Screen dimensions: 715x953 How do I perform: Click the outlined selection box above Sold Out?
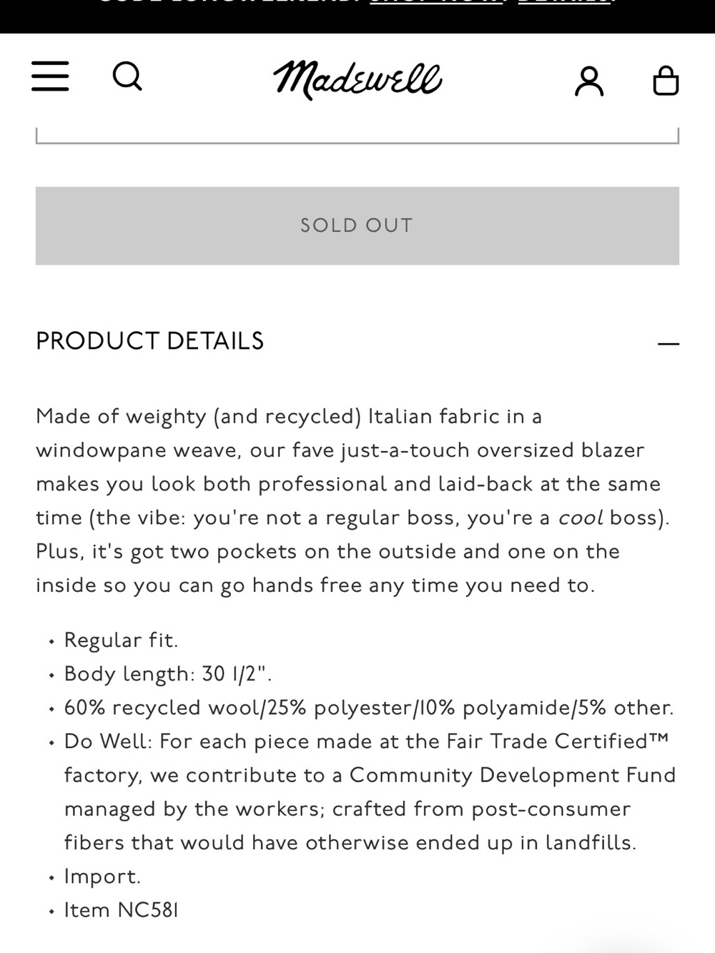(357, 134)
